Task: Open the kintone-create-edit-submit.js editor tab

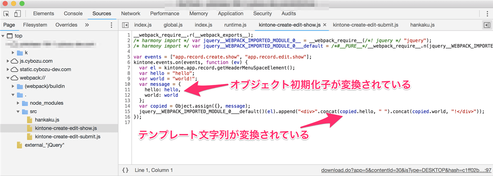Action: point(366,25)
